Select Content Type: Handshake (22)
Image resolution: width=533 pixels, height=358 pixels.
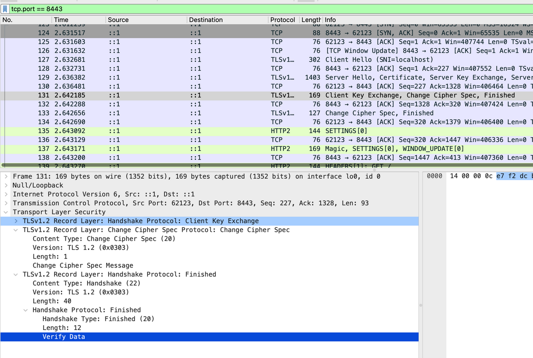pyautogui.click(x=87, y=283)
